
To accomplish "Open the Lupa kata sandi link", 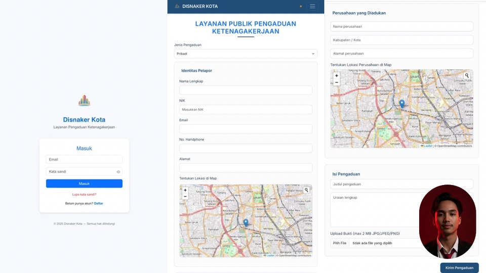I will tap(84, 194).
